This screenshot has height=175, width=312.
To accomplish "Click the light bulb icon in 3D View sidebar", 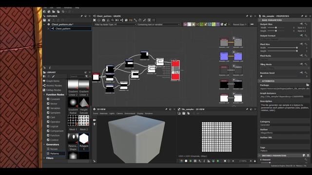I will (95, 124).
